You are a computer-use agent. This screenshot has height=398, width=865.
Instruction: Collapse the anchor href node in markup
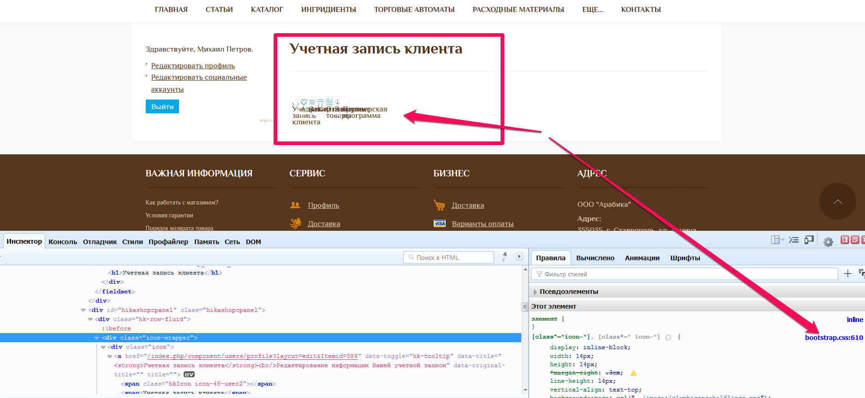[110, 356]
